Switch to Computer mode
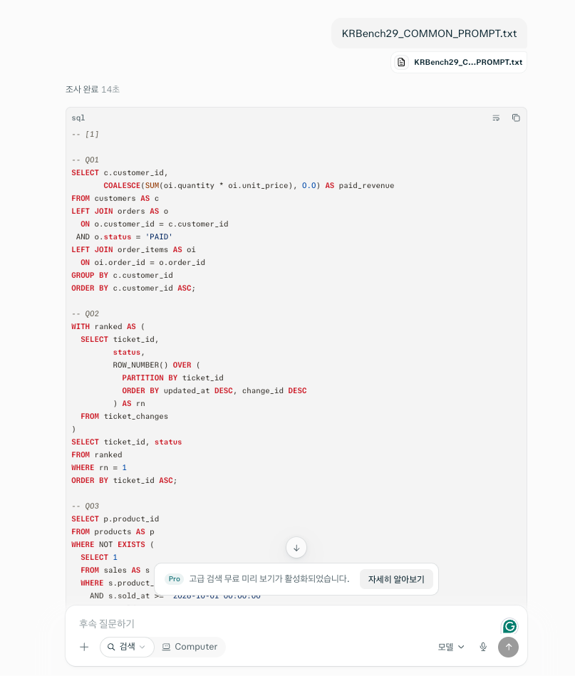The width and height of the screenshot is (575, 676). click(x=190, y=647)
